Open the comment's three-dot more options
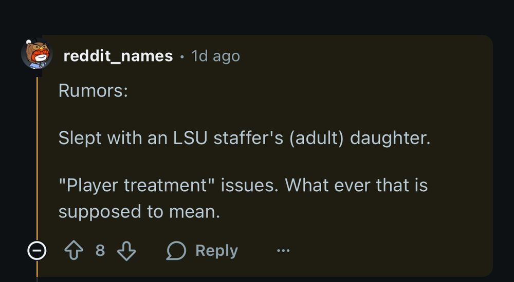 tap(283, 251)
